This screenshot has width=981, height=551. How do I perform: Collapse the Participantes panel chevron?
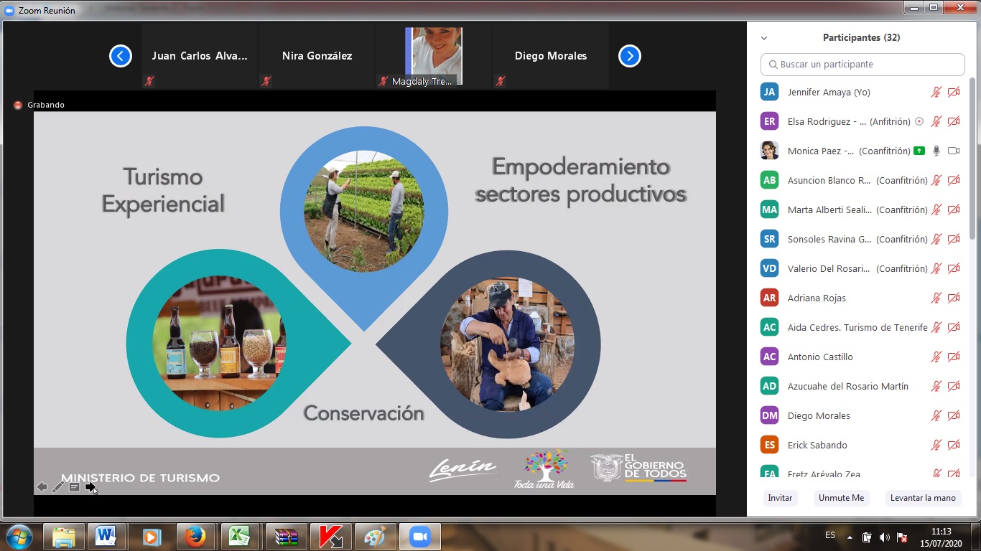[x=764, y=38]
